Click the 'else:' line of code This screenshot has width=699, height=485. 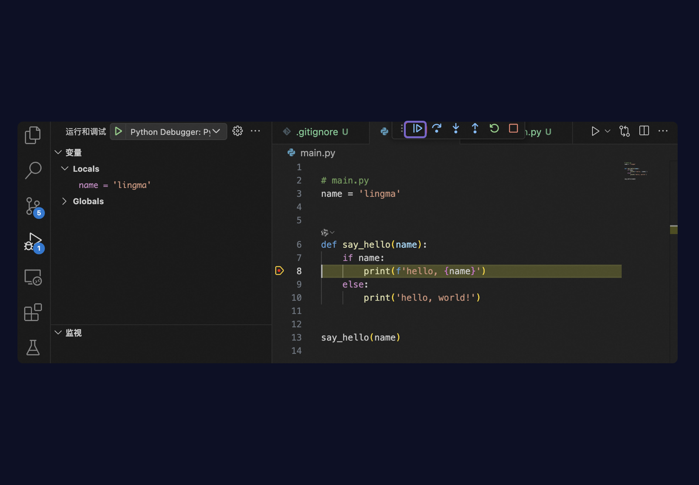355,284
